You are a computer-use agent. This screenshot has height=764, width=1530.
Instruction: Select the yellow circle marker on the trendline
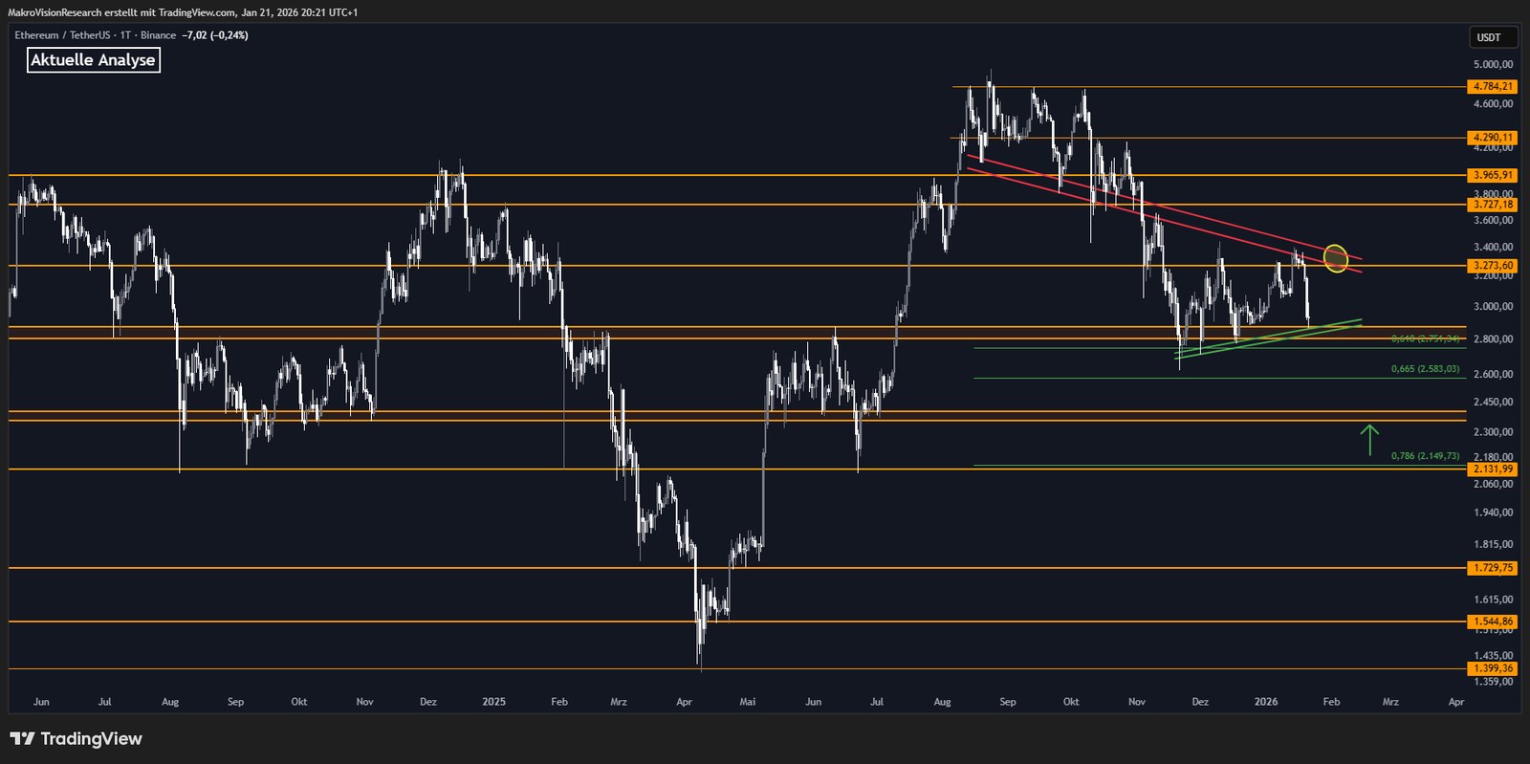pos(1336,257)
